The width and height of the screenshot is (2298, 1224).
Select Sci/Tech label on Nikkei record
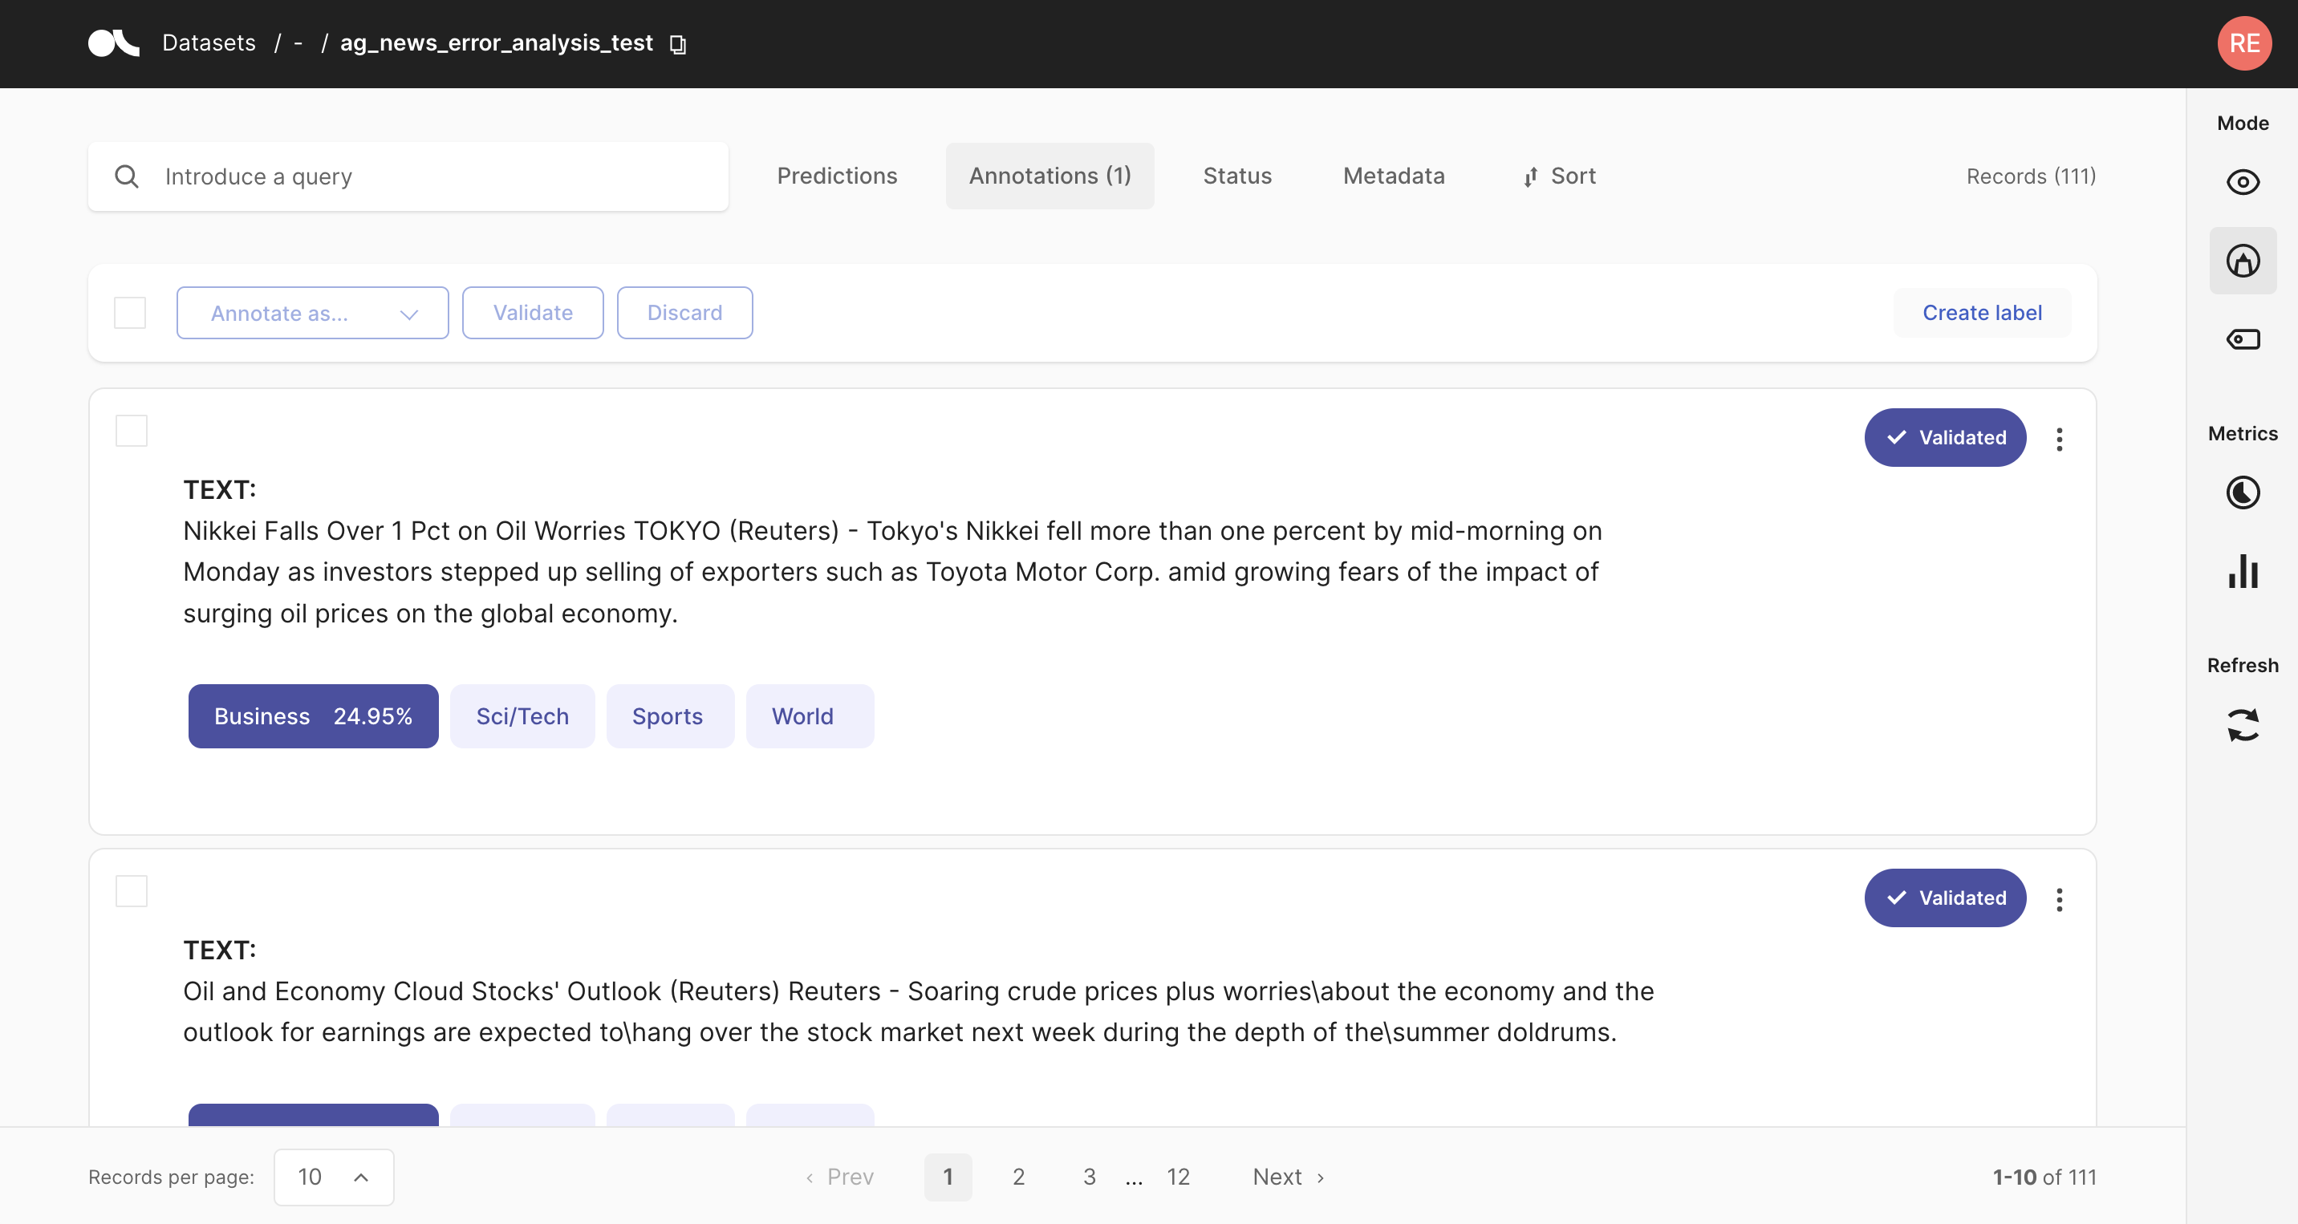522,717
